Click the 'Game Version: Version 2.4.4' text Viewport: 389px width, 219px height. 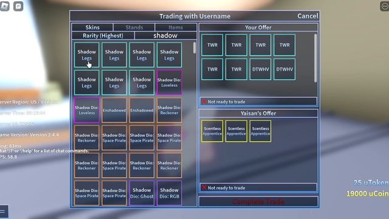click(29, 134)
